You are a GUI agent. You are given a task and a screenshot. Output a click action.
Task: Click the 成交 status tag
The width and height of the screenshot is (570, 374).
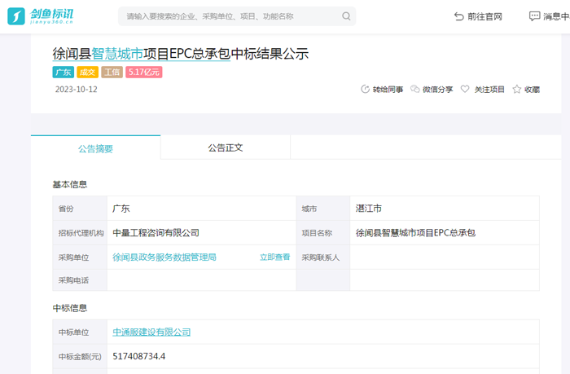click(88, 73)
